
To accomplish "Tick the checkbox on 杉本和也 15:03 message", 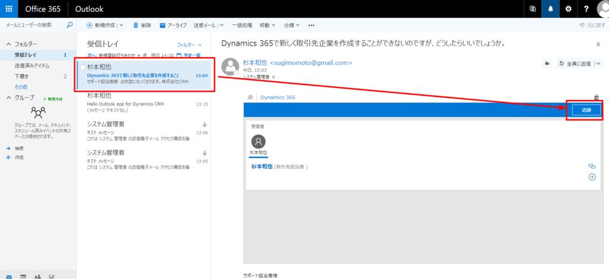I will click(x=83, y=67).
